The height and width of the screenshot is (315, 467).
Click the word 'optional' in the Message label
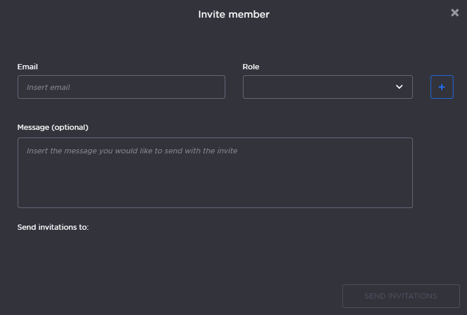(70, 127)
